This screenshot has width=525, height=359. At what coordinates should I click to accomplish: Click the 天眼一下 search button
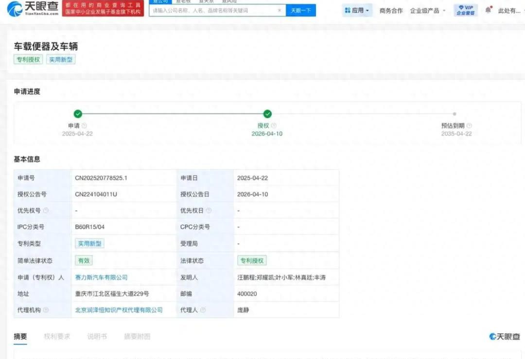pyautogui.click(x=301, y=10)
